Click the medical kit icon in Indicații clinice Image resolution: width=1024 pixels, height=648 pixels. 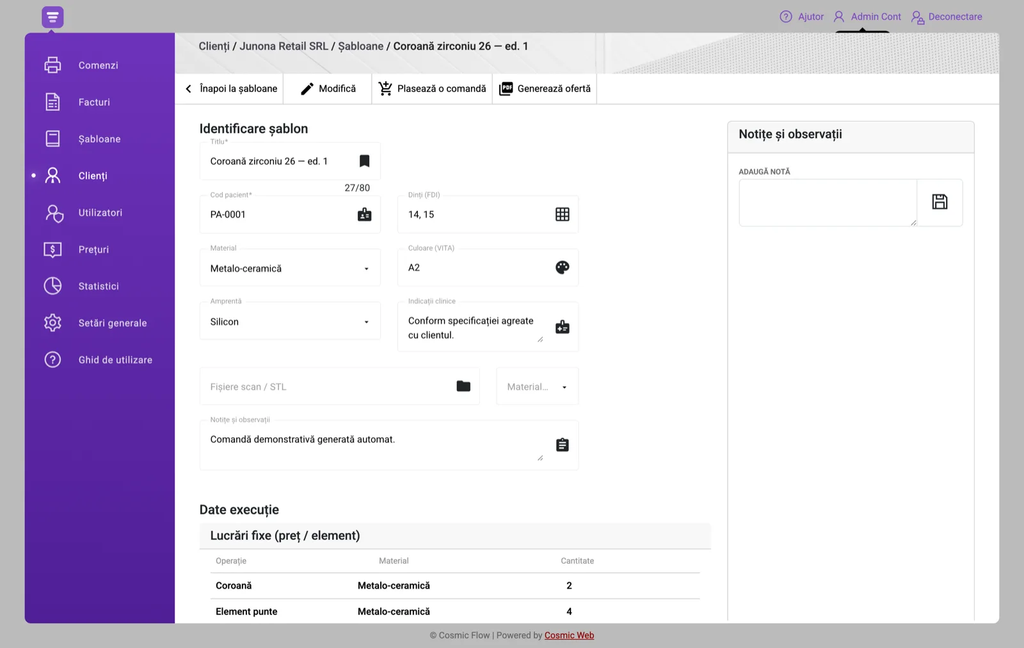(563, 327)
